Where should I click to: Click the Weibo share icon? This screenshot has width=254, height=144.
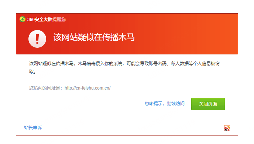coord(227,128)
